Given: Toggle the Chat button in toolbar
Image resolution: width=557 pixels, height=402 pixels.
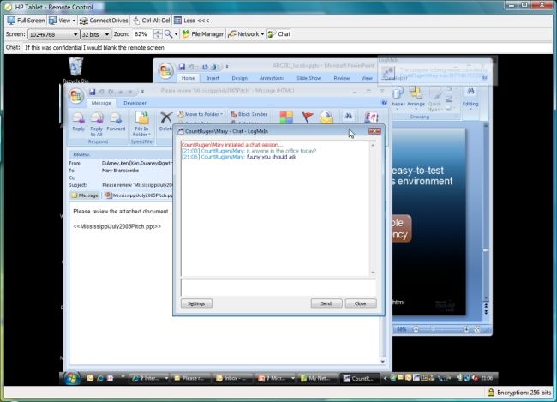Looking at the screenshot, I should [279, 34].
